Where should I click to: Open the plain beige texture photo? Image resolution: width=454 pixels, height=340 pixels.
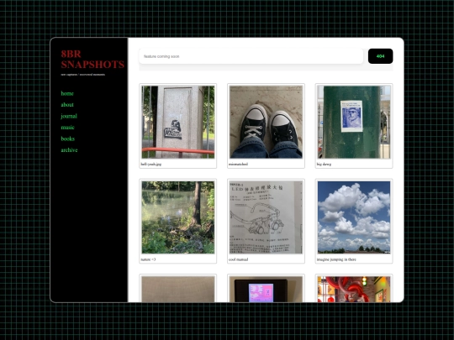178,289
